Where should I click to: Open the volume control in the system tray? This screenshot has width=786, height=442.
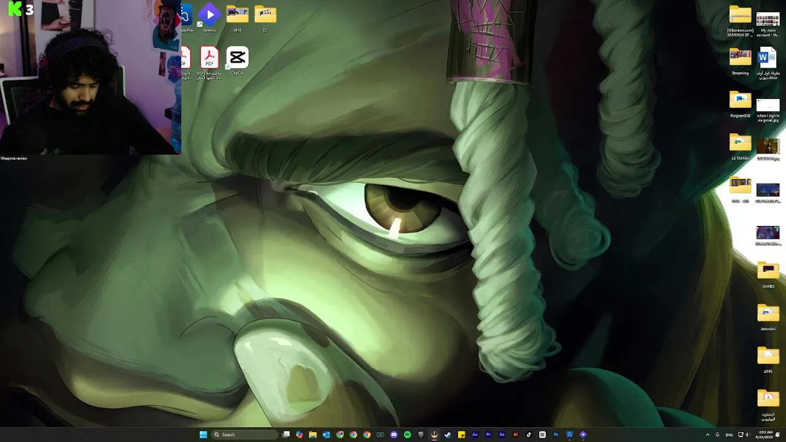click(x=747, y=435)
